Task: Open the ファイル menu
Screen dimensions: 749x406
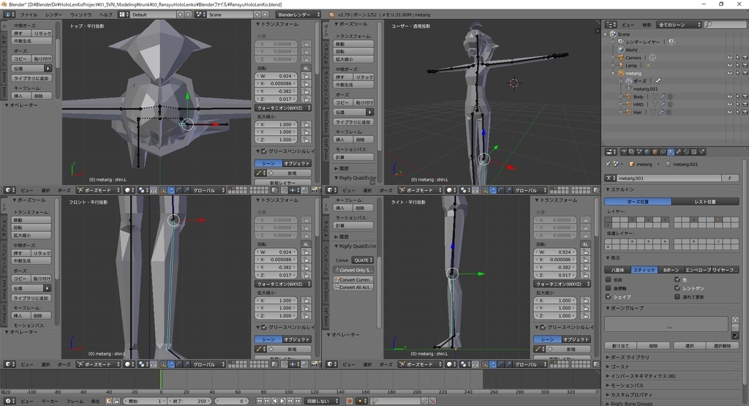Action: point(29,15)
